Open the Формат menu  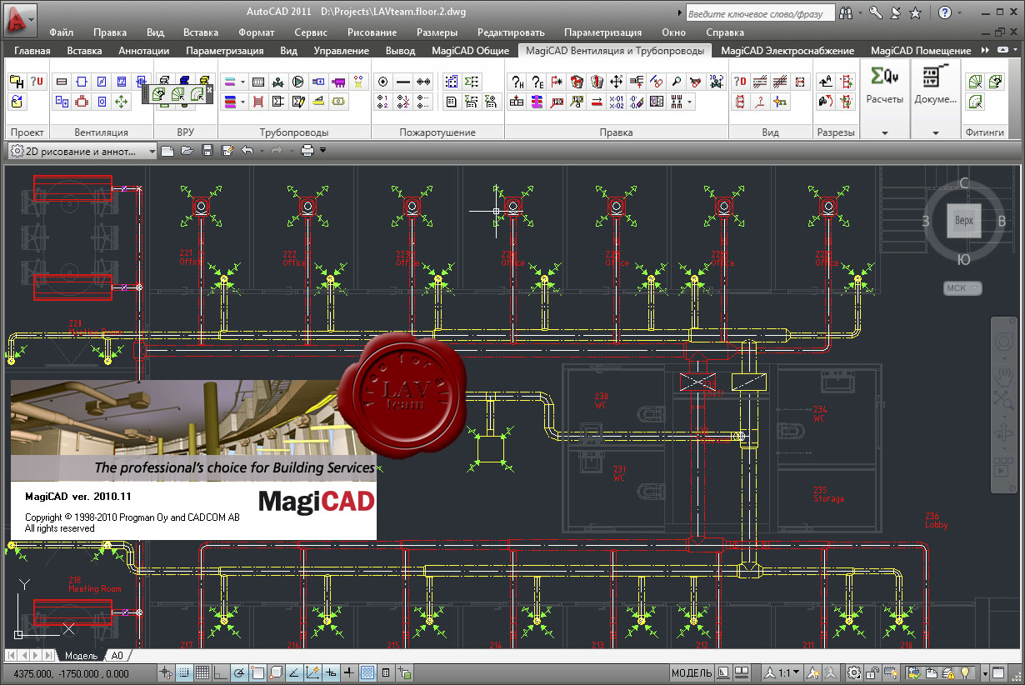(256, 32)
